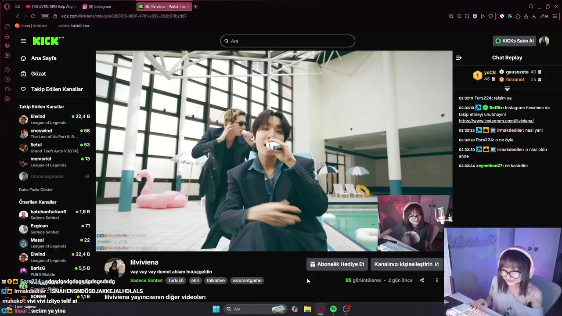Toggle the VPN badge in the address bar
The width and height of the screenshot is (562, 316).
click(45, 16)
